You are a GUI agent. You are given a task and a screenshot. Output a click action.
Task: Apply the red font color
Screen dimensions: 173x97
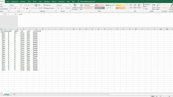[x=27, y=8]
